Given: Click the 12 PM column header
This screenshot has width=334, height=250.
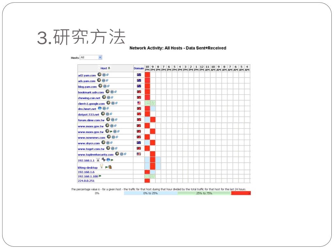Looking at the screenshot, I should pos(202,68).
